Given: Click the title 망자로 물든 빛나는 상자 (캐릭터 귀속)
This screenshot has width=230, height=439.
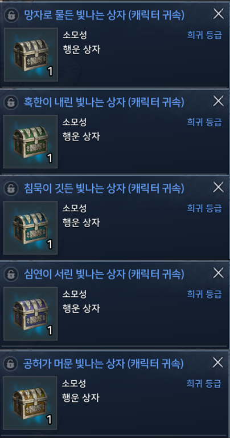Looking at the screenshot, I should click(x=104, y=15).
